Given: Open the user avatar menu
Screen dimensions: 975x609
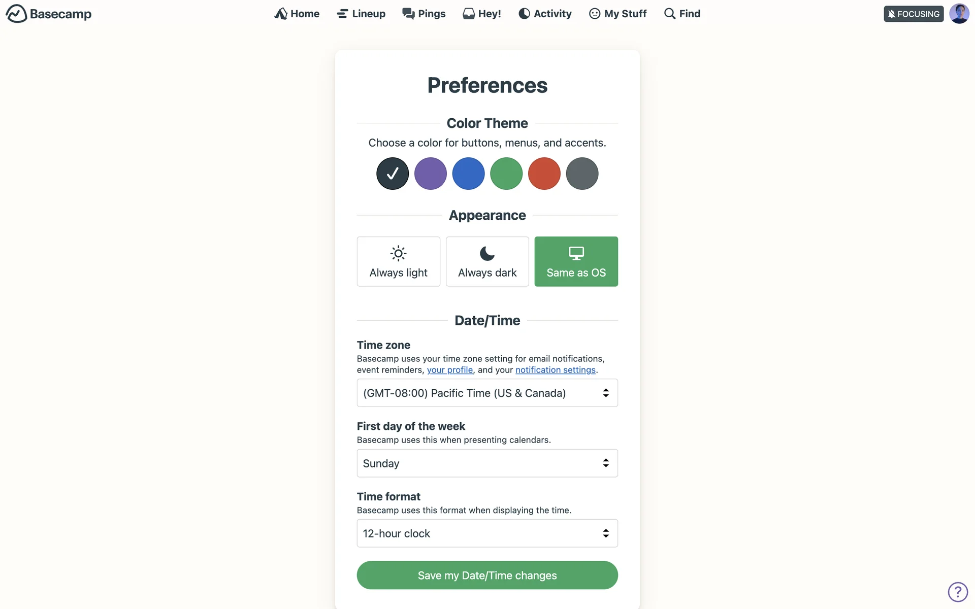Looking at the screenshot, I should [959, 14].
